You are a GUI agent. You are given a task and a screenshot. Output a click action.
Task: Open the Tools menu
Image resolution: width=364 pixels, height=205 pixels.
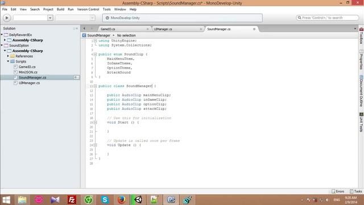click(106, 9)
